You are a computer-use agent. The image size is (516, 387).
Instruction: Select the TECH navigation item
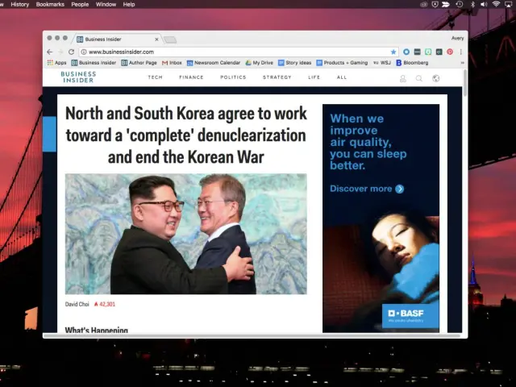(x=156, y=77)
